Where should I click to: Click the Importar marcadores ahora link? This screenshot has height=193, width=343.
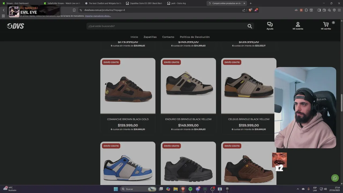[x=98, y=16]
